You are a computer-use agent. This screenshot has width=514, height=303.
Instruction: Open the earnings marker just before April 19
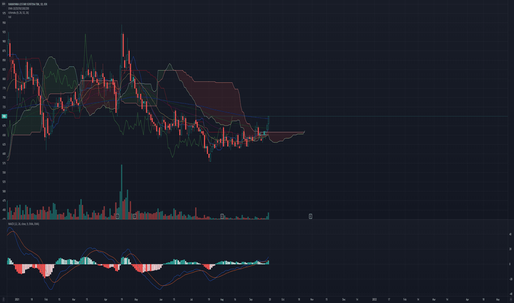[117, 216]
